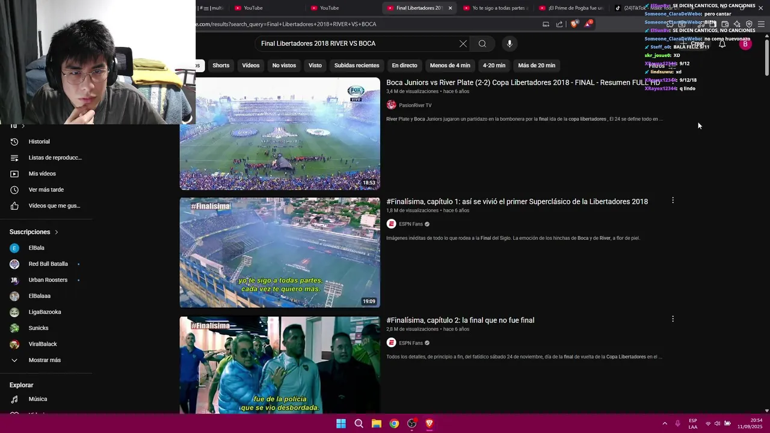Open the account avatar with letter B

(745, 44)
